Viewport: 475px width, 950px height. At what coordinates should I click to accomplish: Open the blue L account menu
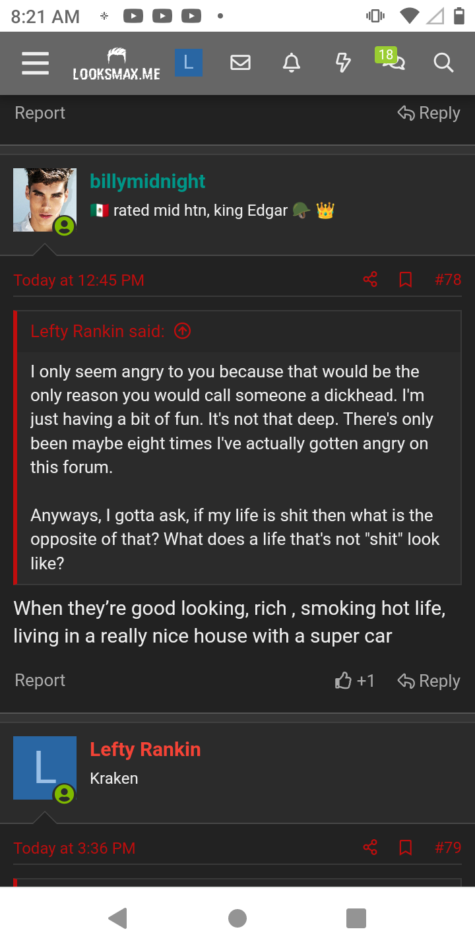(x=189, y=63)
